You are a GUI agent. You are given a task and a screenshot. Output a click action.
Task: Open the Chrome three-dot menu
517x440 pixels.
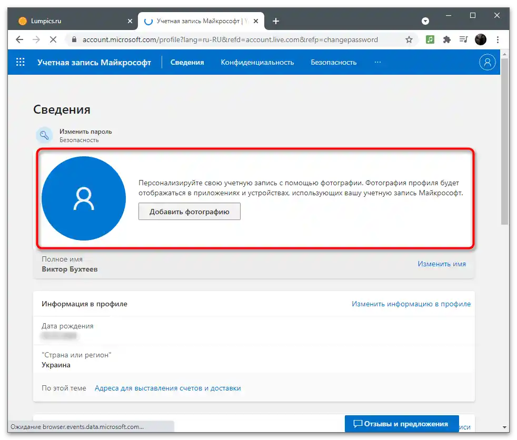tap(498, 40)
